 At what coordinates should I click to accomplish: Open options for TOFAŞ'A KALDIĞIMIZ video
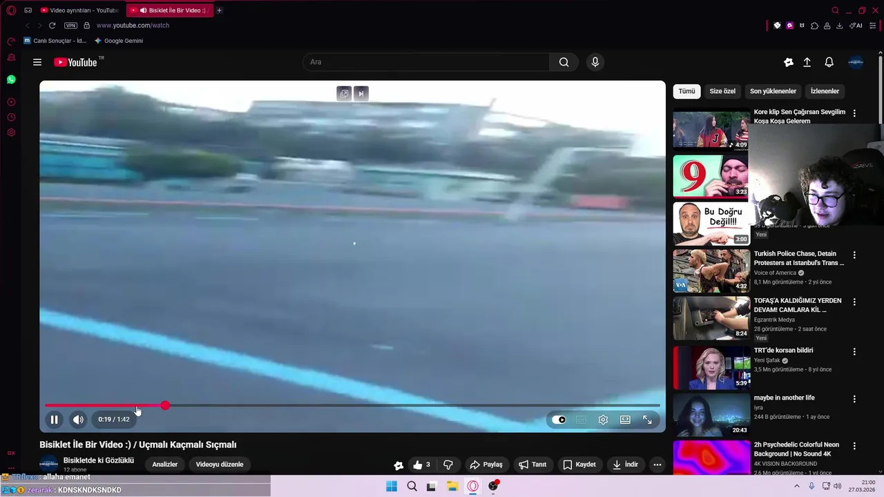click(x=854, y=302)
